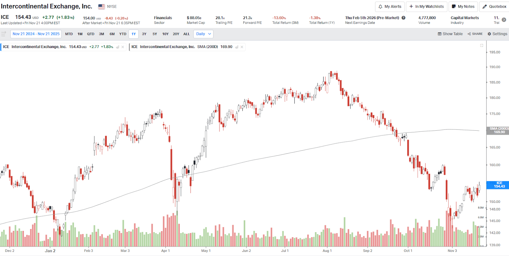Click the Next Earnings Date Thu Feb 5th 2026 text
Image resolution: width=509 pixels, height=256 pixels.
coord(372,18)
